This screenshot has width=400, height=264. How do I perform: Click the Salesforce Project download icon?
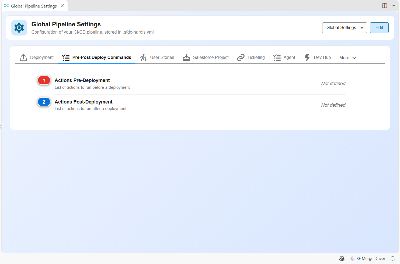pyautogui.click(x=186, y=58)
